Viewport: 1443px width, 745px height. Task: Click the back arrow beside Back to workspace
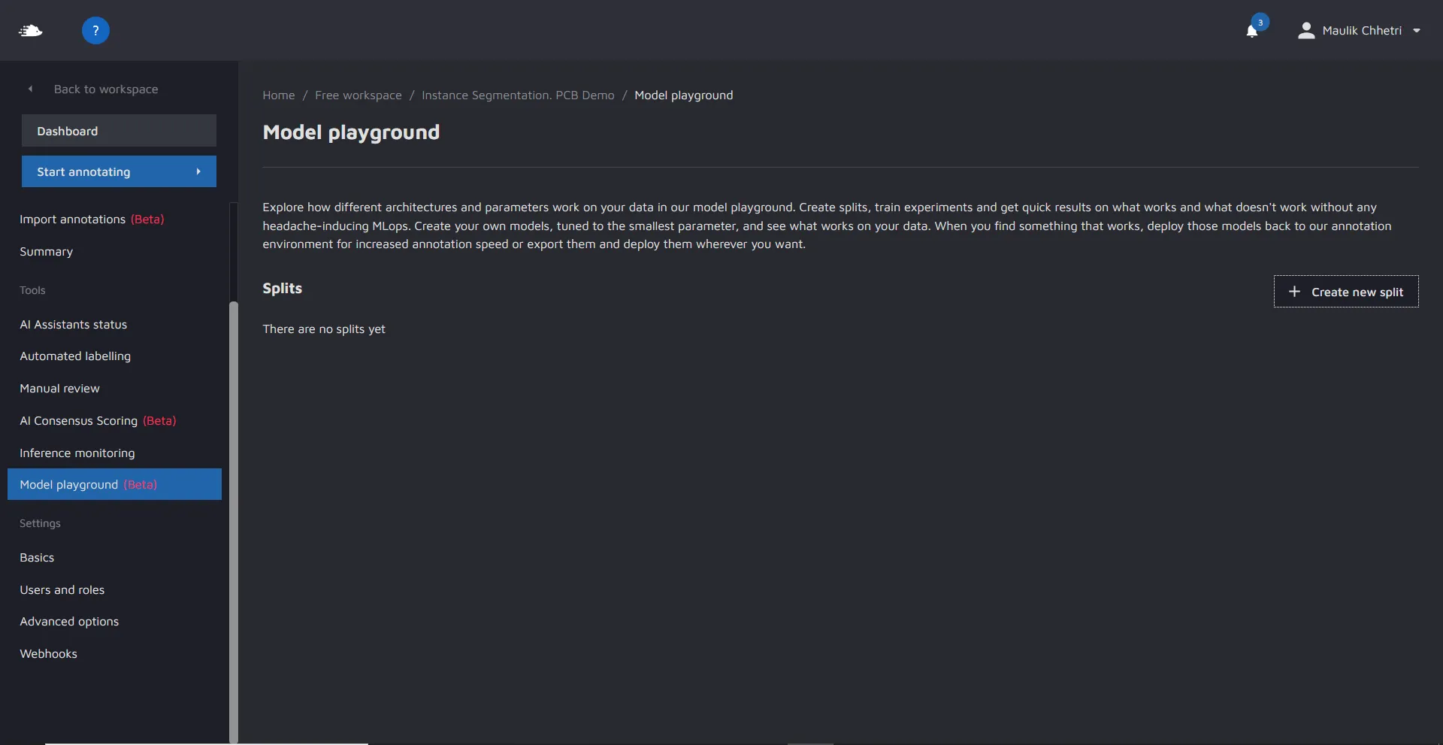[31, 89]
